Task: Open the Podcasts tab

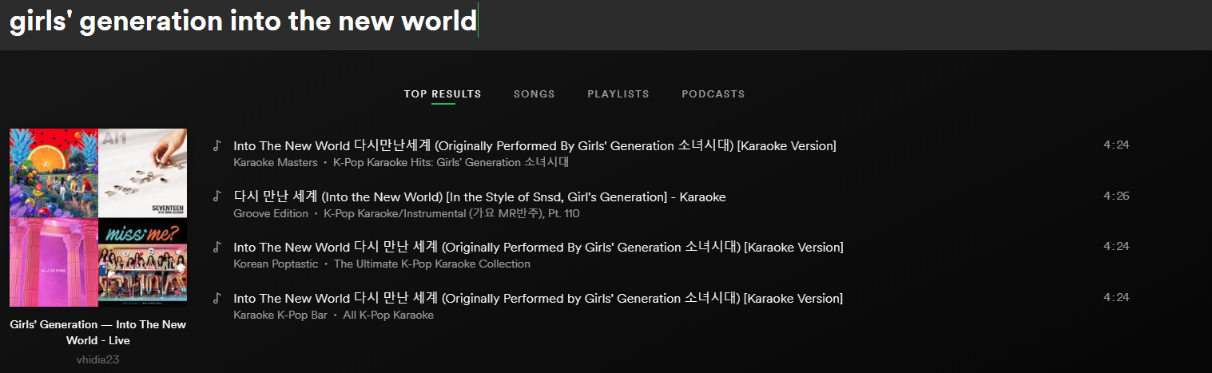Action: [713, 94]
